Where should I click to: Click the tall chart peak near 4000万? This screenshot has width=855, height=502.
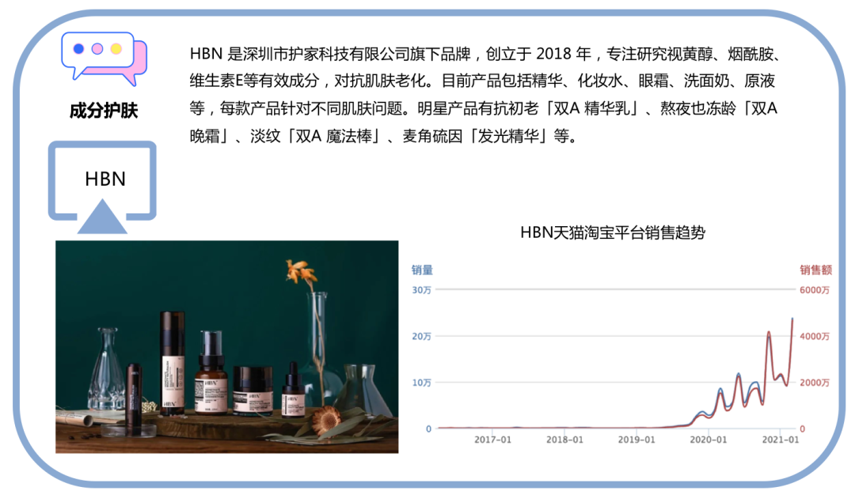[768, 333]
